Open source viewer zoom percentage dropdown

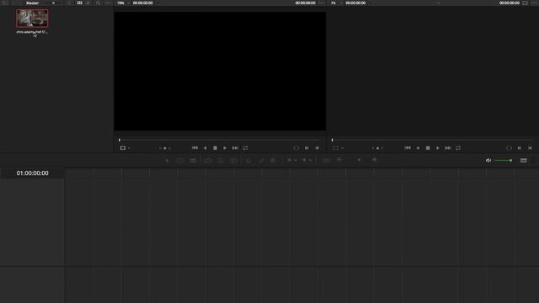coord(124,3)
